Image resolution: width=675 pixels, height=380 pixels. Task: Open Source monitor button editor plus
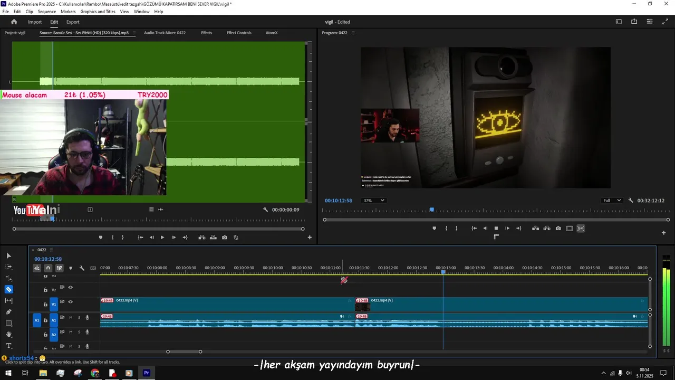[x=310, y=237]
